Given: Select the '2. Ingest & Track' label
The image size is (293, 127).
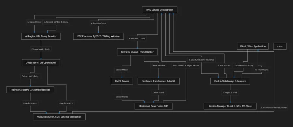Looking at the screenshot, I should click(230, 92).
